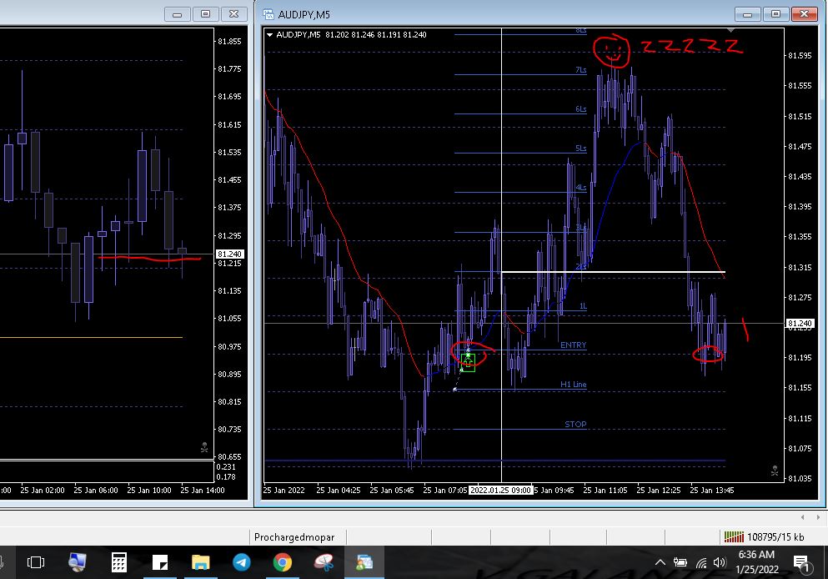Image resolution: width=828 pixels, height=579 pixels.
Task: Click left scroll arrow of the bottom scrollbar
Action: pos(803,517)
